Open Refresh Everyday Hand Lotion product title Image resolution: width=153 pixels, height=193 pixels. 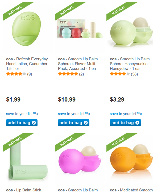[28, 64]
